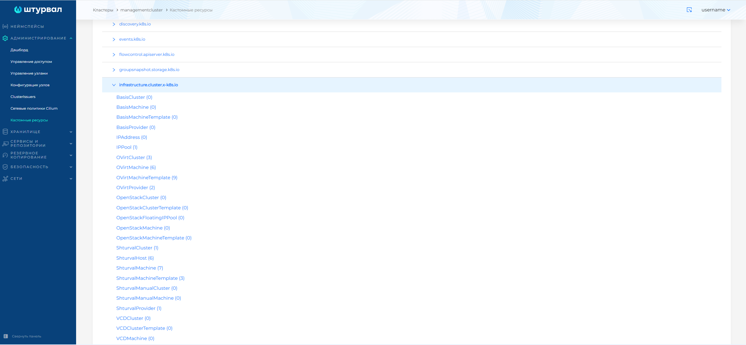Click the Services and repositories icon
746x345 pixels.
pos(5,144)
